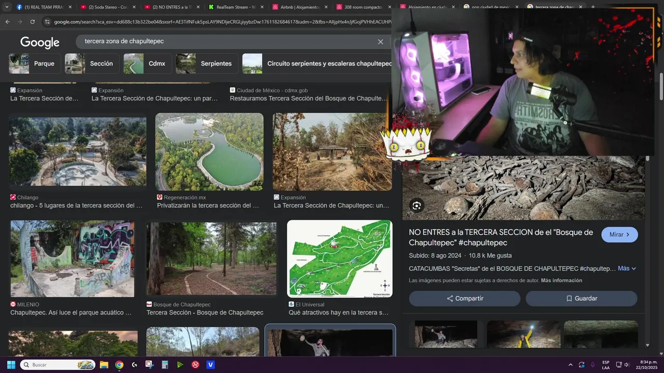This screenshot has width=664, height=373.
Task: Switch to the REAL TEAM Facebook tab
Action: (43, 7)
